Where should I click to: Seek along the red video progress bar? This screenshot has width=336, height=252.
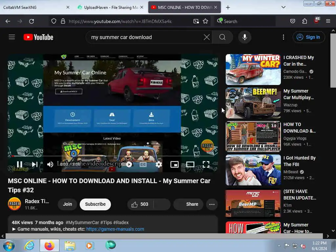coord(113,156)
